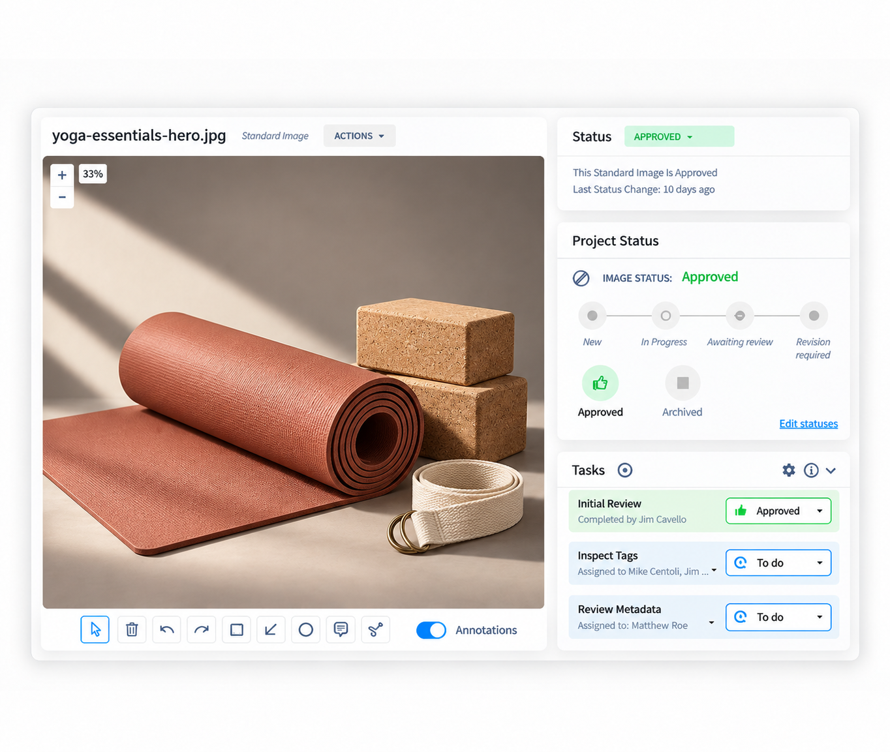Open the ACTIONS dropdown menu
Screen dimensions: 890x752
[x=360, y=136]
